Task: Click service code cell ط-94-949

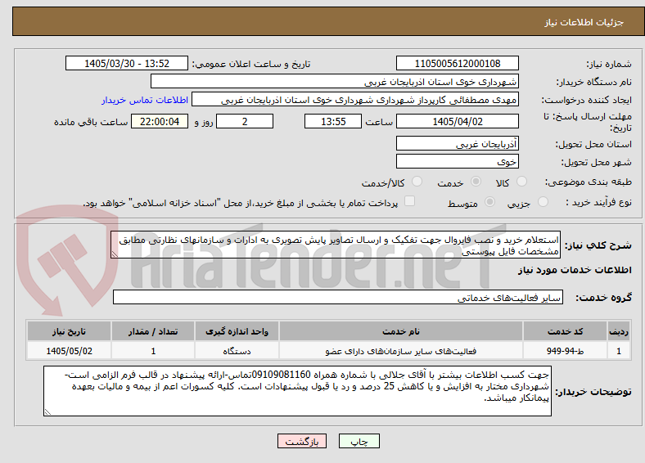Action: point(566,351)
